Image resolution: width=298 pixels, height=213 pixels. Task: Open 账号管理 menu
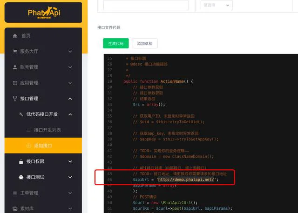[x=43, y=67]
